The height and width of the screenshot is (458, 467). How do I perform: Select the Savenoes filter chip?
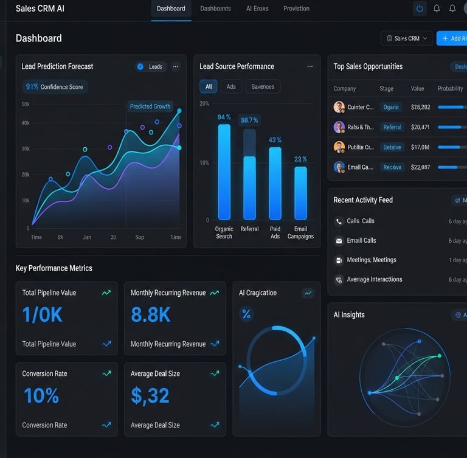point(263,87)
